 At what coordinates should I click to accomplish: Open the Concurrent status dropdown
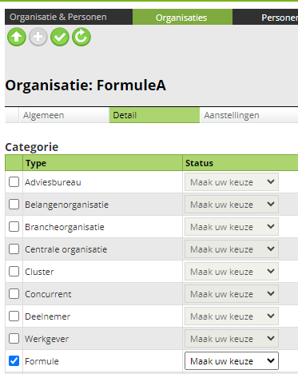click(232, 294)
